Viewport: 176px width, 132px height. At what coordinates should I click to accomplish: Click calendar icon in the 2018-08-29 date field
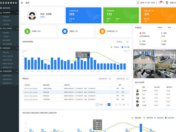point(127,79)
